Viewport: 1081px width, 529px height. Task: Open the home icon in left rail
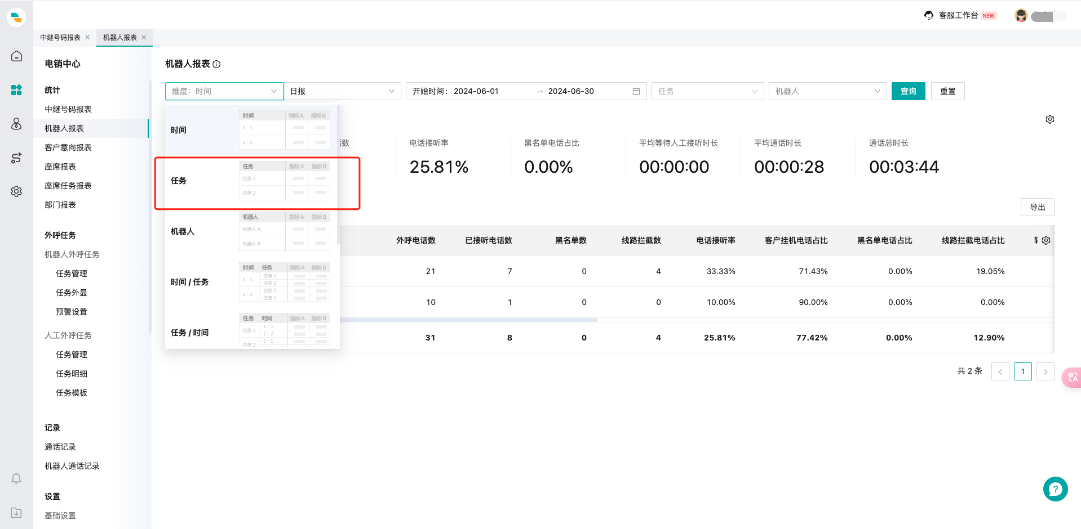coord(16,56)
